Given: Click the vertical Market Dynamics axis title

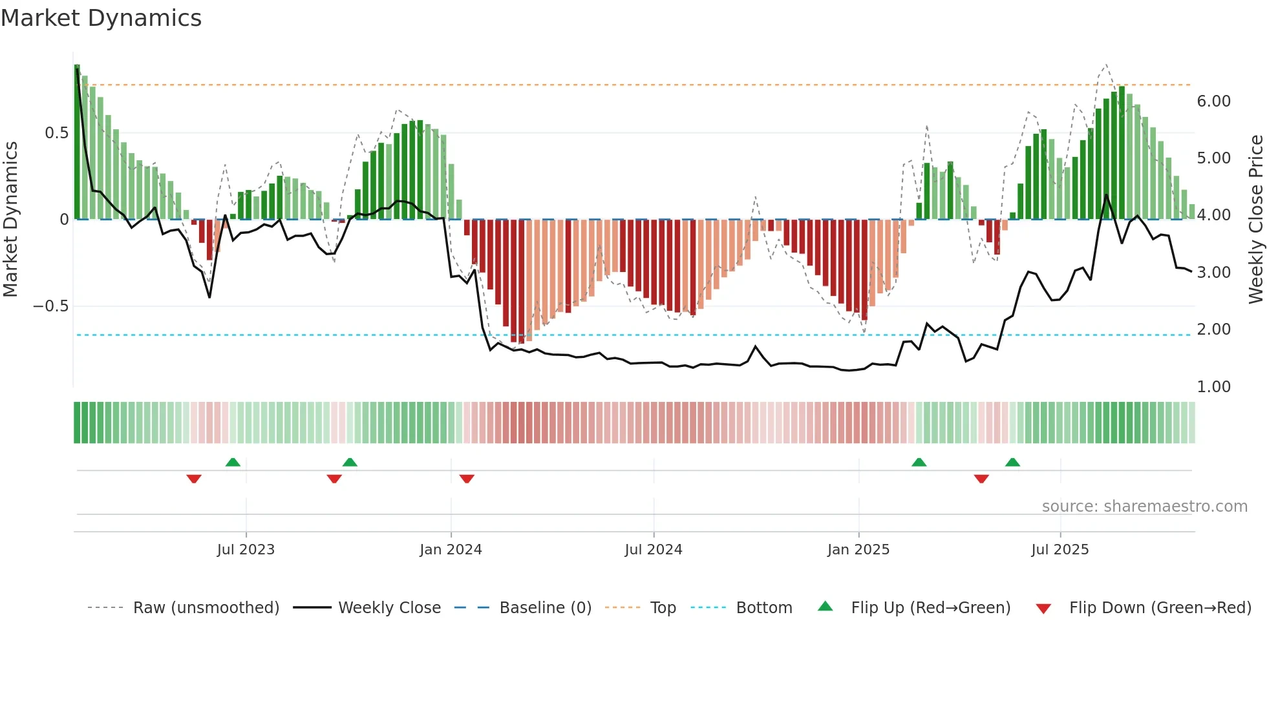Looking at the screenshot, I should point(10,219).
